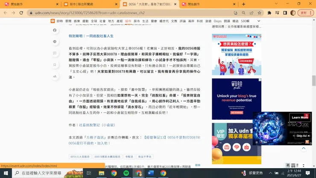
Task: Show hidden system tray icons
Action: pos(270,173)
